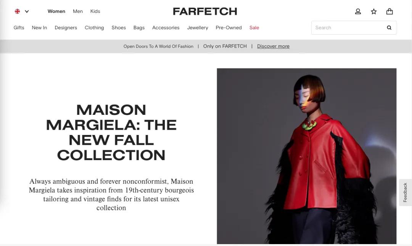Open the New In menu
The width and height of the screenshot is (412, 246).
39,27
